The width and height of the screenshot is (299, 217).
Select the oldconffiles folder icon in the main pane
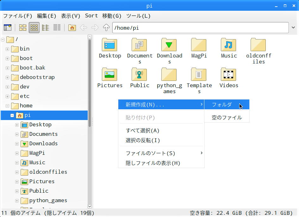click(259, 45)
